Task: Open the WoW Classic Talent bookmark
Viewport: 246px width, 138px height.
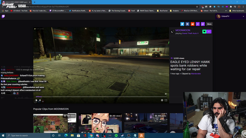Action: tap(146, 11)
